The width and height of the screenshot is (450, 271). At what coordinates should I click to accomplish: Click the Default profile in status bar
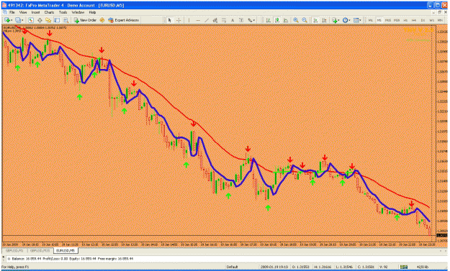pos(232,267)
